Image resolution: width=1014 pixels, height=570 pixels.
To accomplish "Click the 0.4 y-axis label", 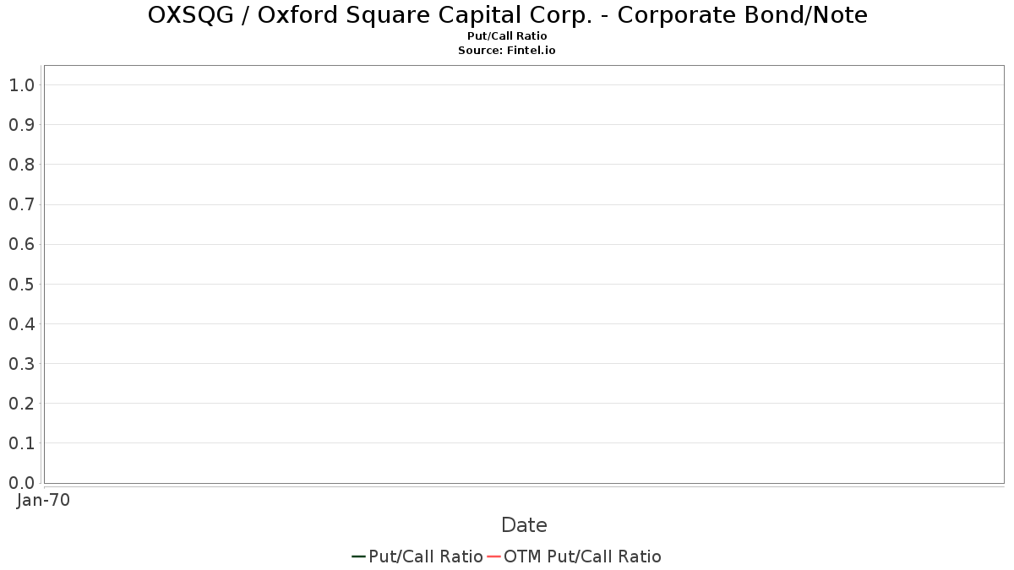I will tap(21, 324).
